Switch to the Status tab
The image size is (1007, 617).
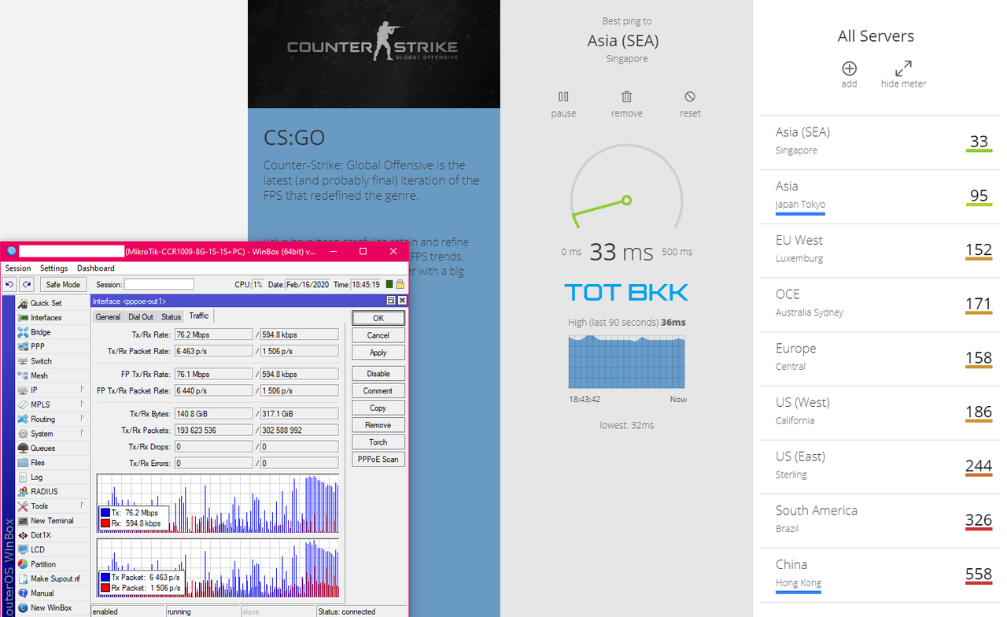tap(171, 317)
